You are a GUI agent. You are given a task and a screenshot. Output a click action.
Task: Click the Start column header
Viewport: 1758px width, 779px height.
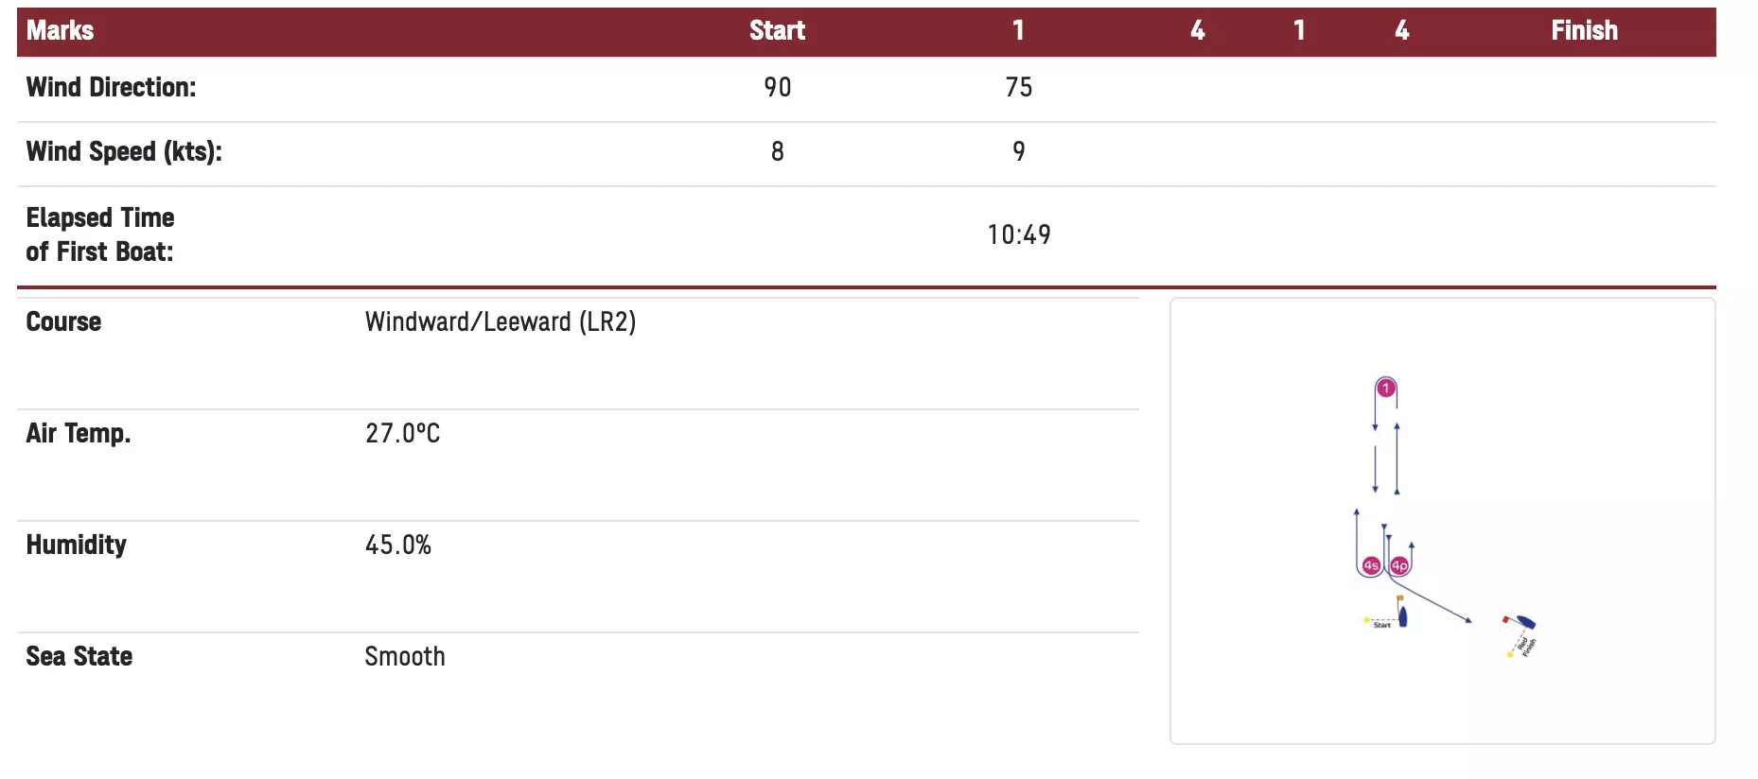coord(777,30)
